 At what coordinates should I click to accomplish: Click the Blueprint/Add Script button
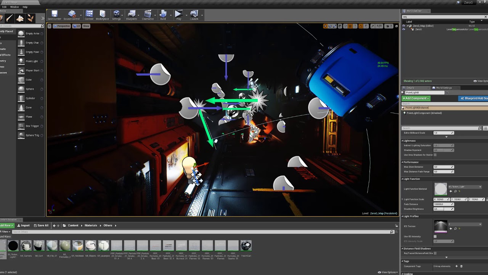point(474,99)
